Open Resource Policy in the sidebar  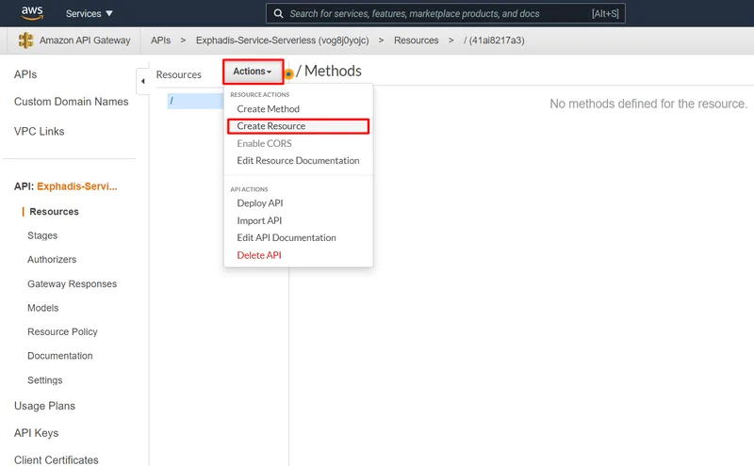coord(62,332)
